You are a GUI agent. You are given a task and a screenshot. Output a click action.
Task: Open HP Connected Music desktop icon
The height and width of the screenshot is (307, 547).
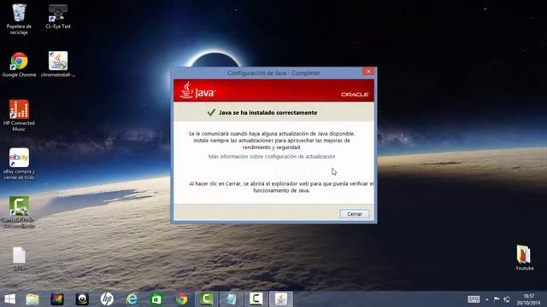click(19, 116)
